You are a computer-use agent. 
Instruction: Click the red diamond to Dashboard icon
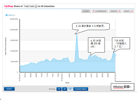click(94, 11)
